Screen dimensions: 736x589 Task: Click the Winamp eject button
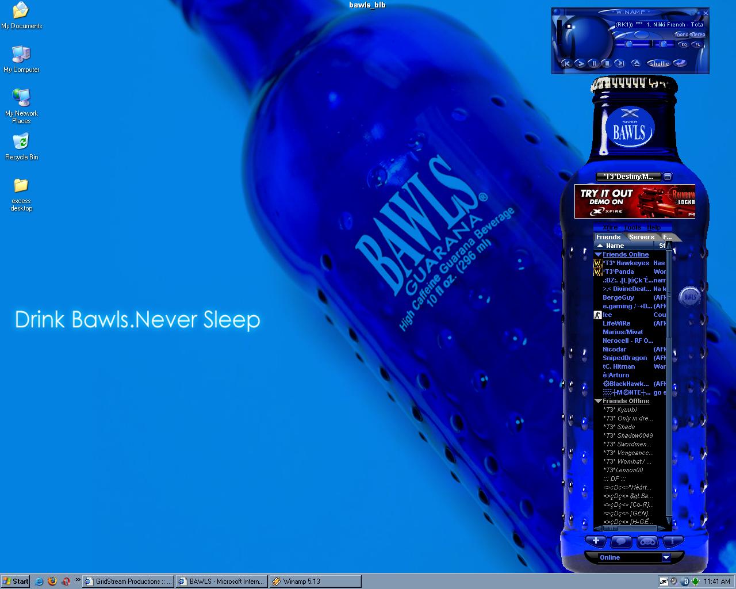pos(636,63)
